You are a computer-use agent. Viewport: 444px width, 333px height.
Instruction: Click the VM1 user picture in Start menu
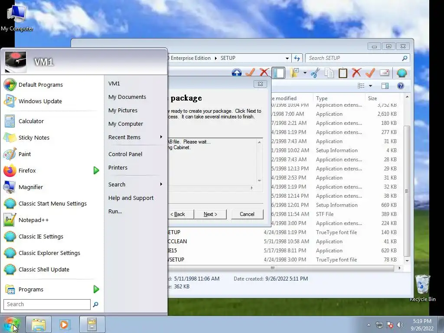tap(16, 62)
